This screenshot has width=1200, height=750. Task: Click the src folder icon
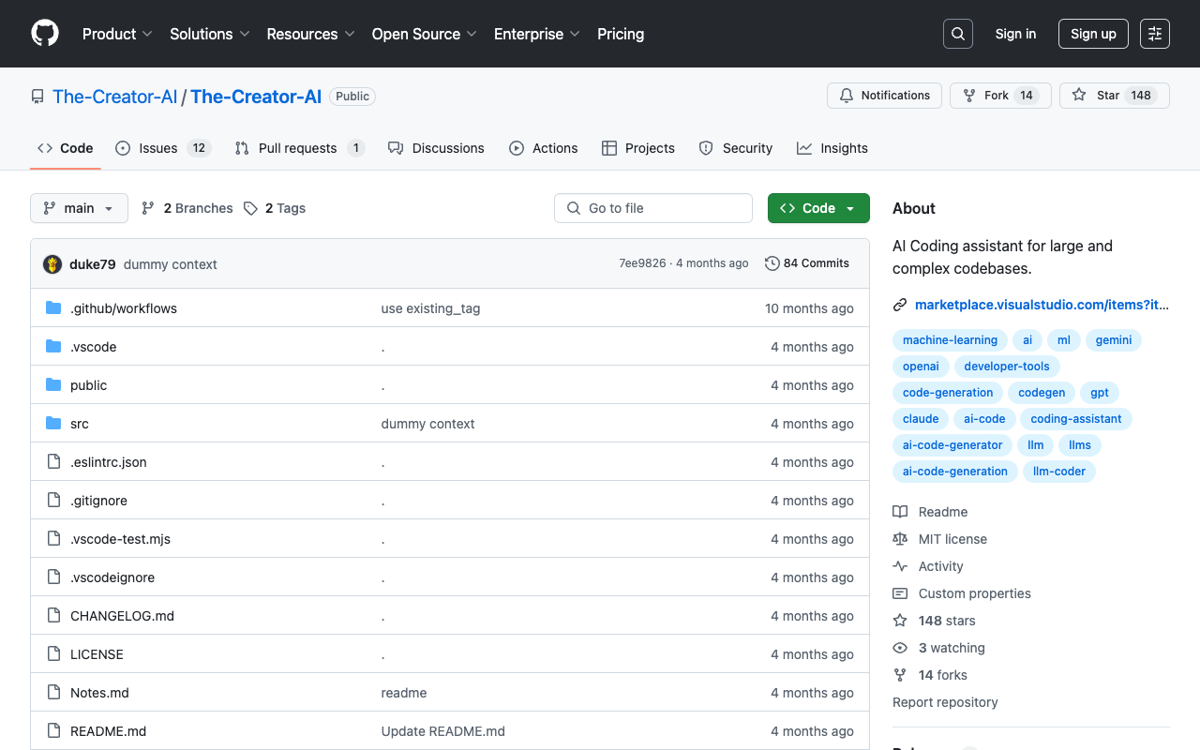tap(53, 424)
